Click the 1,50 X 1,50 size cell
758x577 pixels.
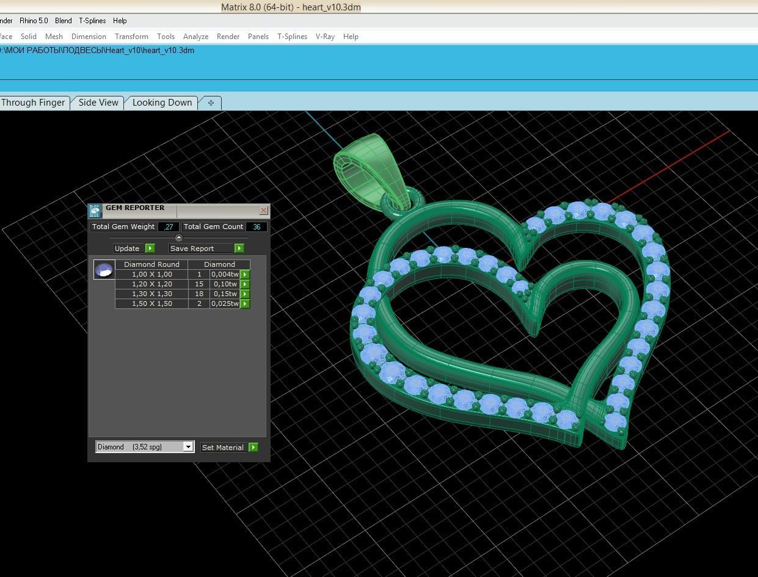tap(151, 303)
